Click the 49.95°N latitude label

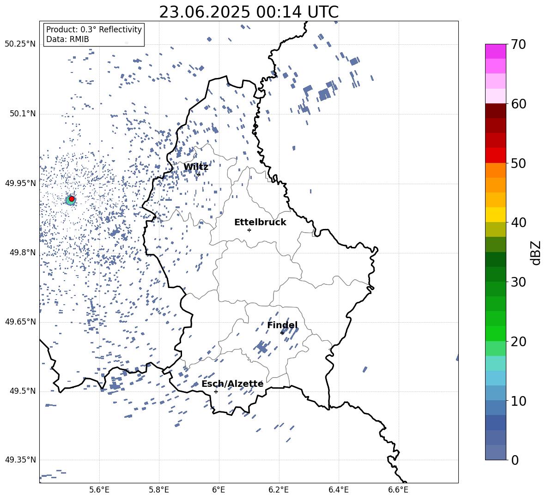pyautogui.click(x=20, y=183)
